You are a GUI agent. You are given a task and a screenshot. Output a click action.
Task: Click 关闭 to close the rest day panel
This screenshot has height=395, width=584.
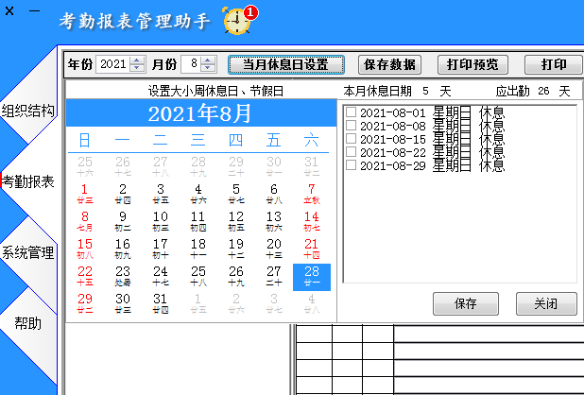click(546, 303)
